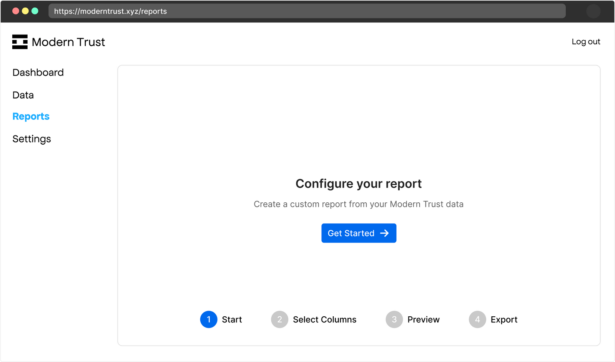
Task: Click the green traffic light button
Action: click(35, 11)
